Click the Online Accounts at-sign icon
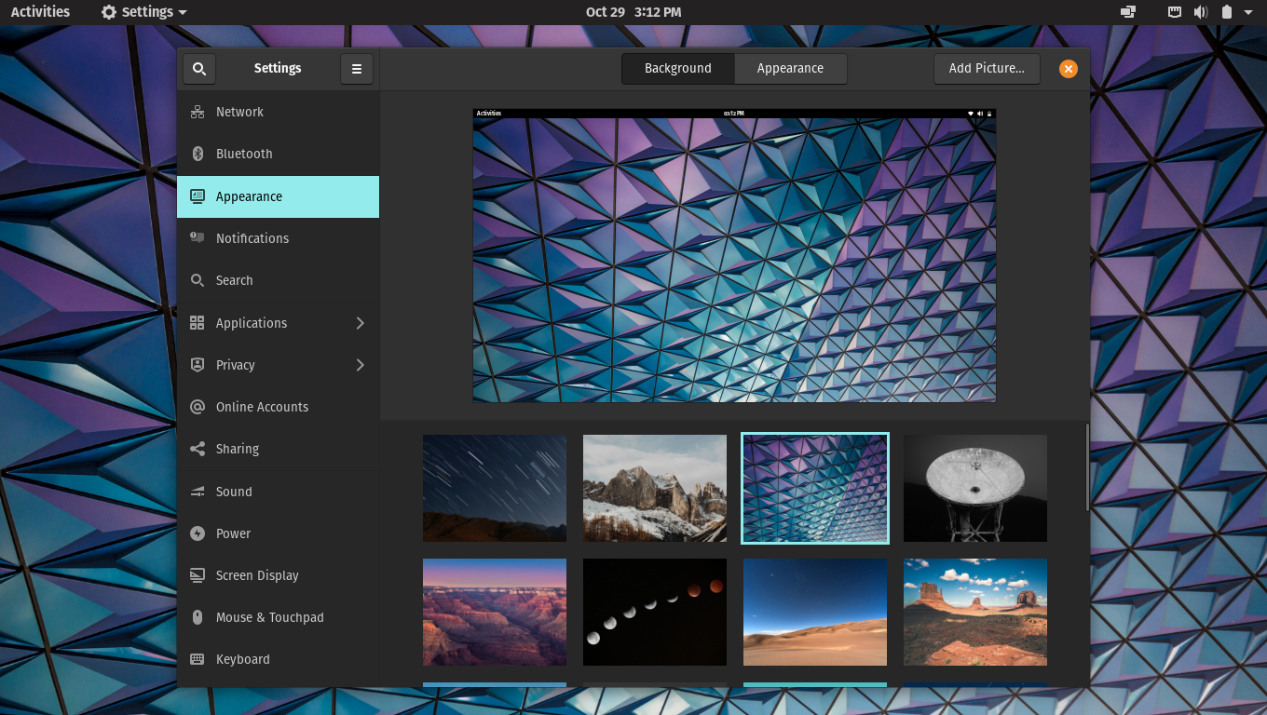 [x=198, y=407]
